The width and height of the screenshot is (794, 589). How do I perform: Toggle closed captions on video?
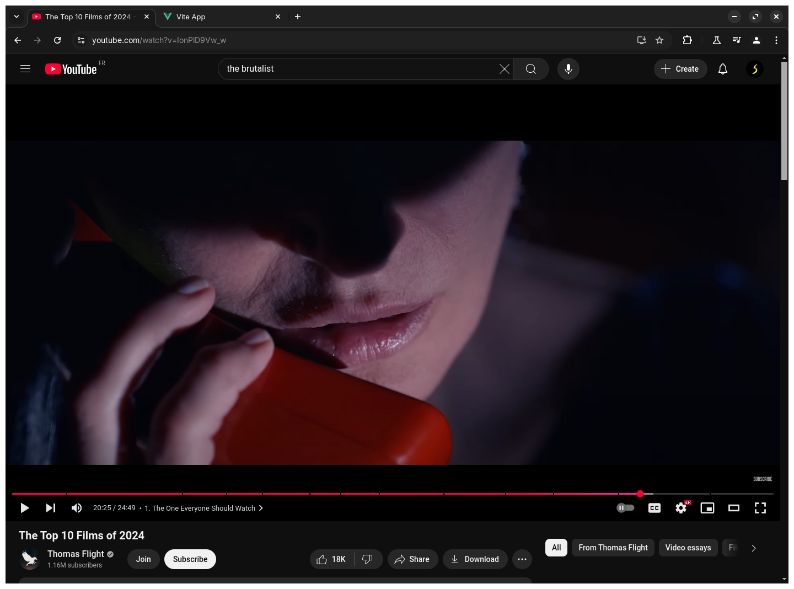654,508
